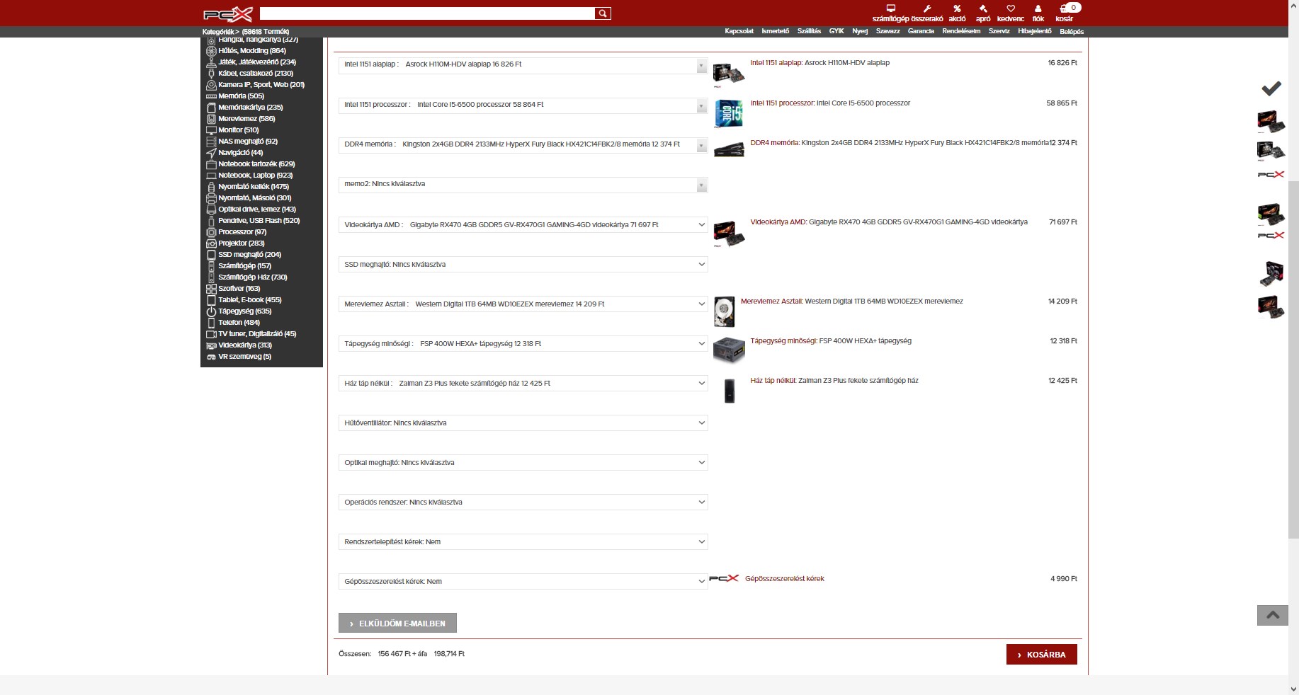Viewport: 1299px width, 695px height.
Task: Open the kedvenc heart icon
Action: (1011, 8)
